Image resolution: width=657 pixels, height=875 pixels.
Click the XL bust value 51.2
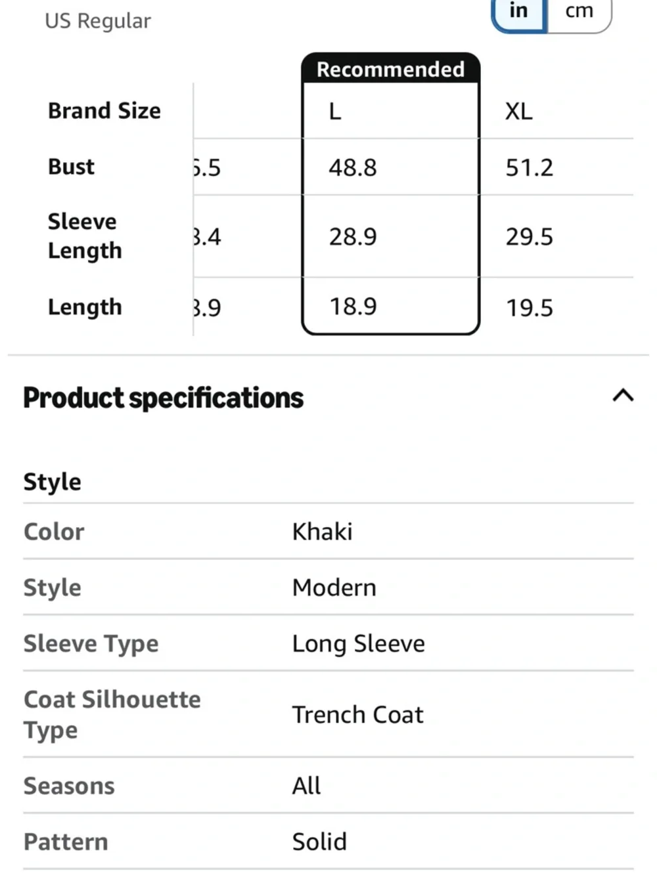530,167
